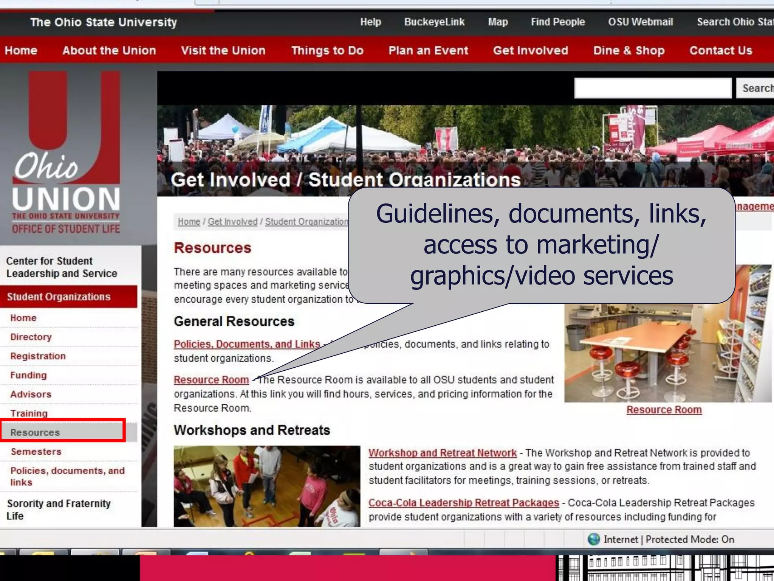This screenshot has height=581, width=774.
Task: Click the Ohio Union logo
Action: click(x=66, y=153)
